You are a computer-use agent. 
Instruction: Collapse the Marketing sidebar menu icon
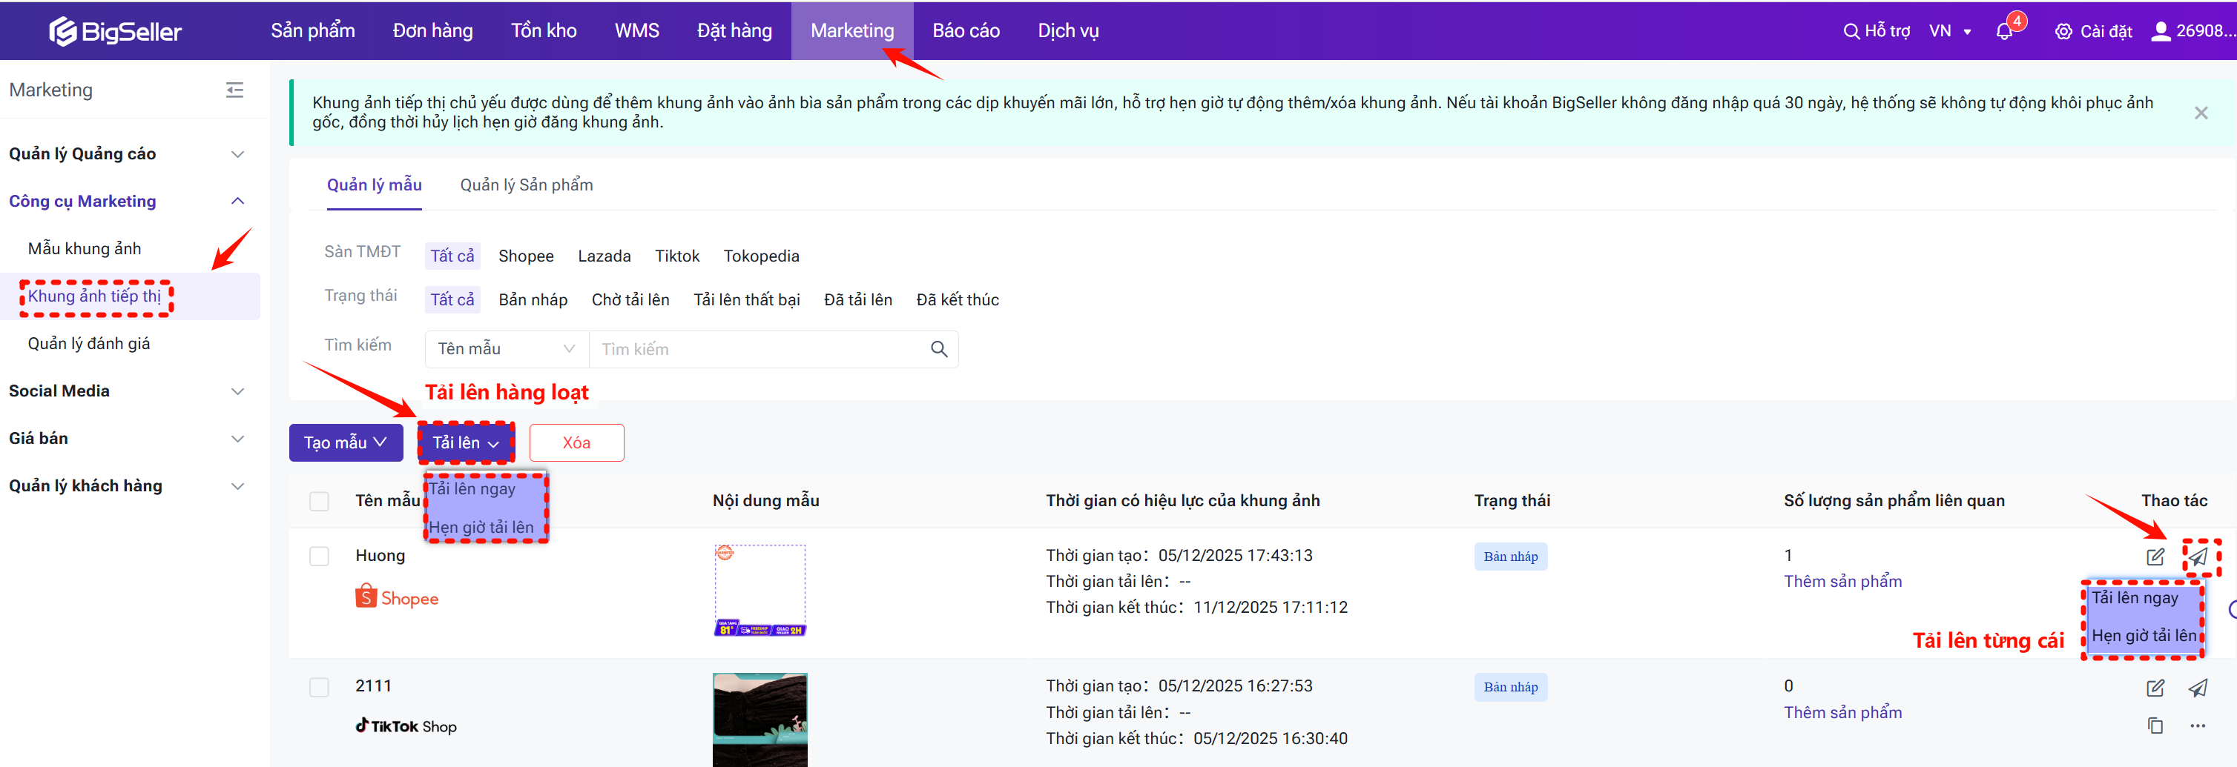pyautogui.click(x=234, y=90)
